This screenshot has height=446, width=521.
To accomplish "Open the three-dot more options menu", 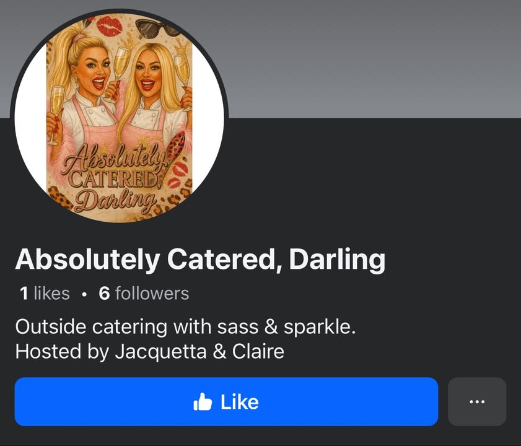I will 477,401.
